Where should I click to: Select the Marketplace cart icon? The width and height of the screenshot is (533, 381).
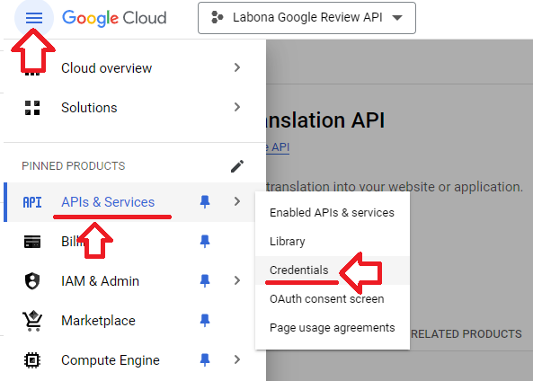pyautogui.click(x=32, y=321)
